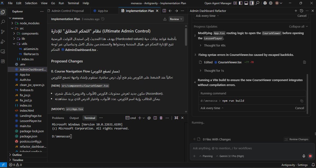Open the File menu

click(10, 3)
